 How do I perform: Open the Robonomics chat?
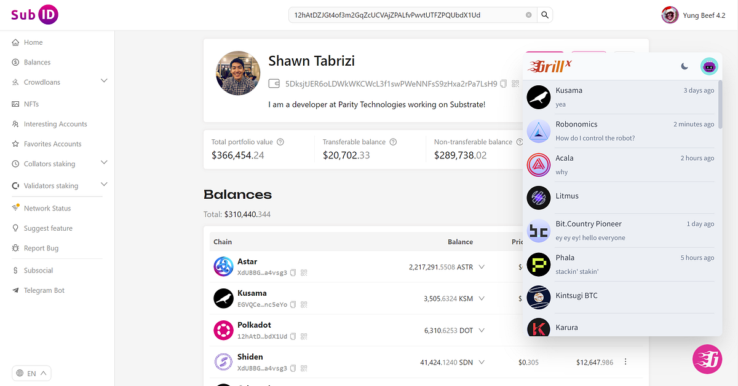[620, 131]
